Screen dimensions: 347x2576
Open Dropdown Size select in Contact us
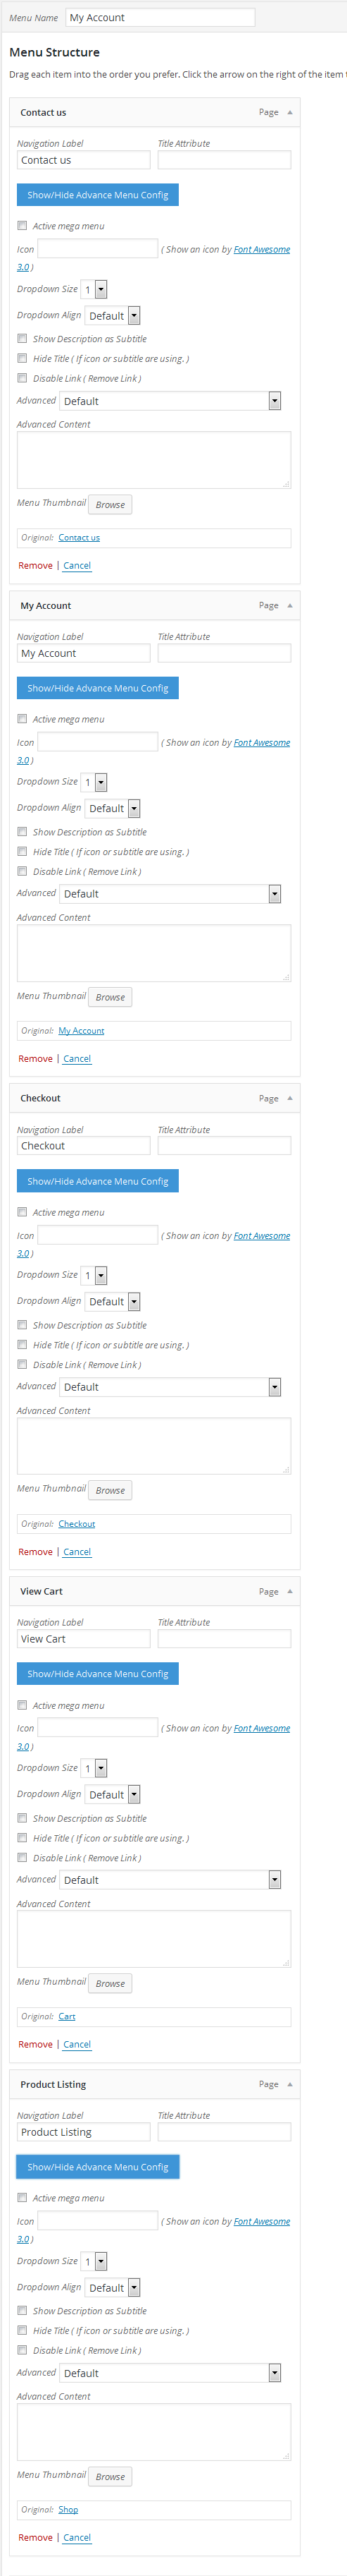[94, 290]
